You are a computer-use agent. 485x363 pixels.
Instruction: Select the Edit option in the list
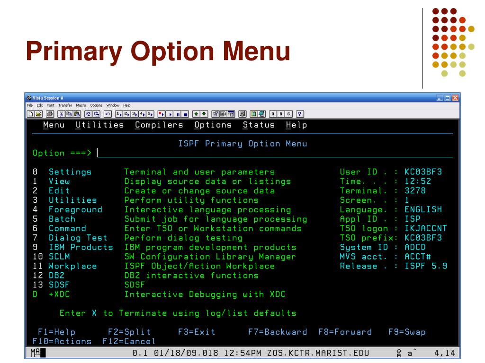click(x=59, y=191)
